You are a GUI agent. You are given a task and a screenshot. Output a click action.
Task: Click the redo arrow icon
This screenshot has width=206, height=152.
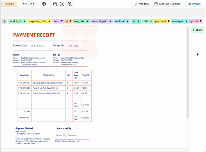(33, 4)
